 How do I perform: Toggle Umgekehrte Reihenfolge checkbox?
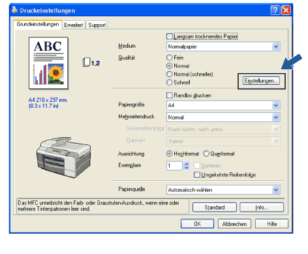click(196, 174)
